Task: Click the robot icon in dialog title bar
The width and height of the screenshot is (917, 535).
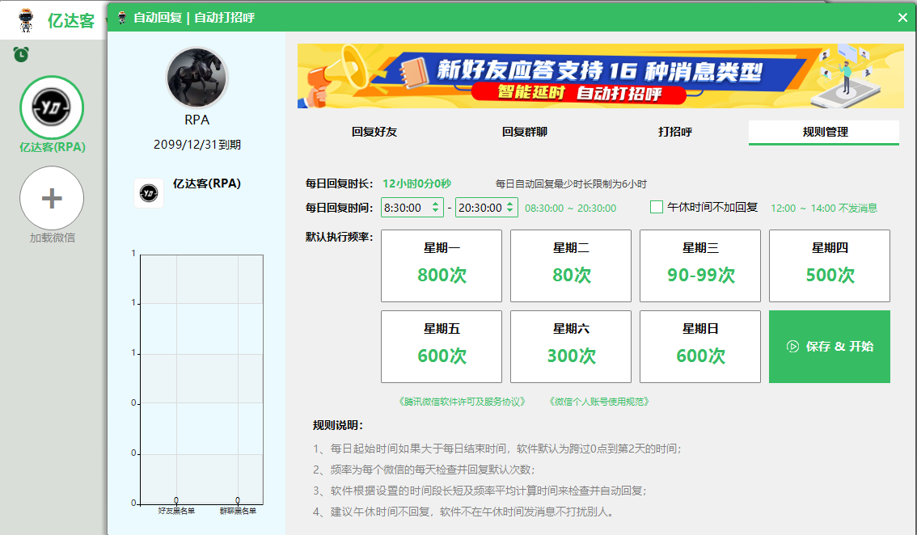Action: click(x=122, y=18)
